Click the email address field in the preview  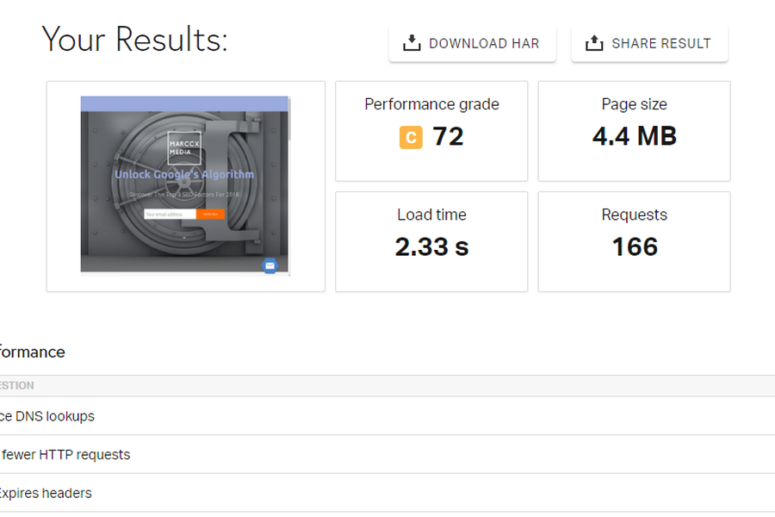click(x=170, y=214)
